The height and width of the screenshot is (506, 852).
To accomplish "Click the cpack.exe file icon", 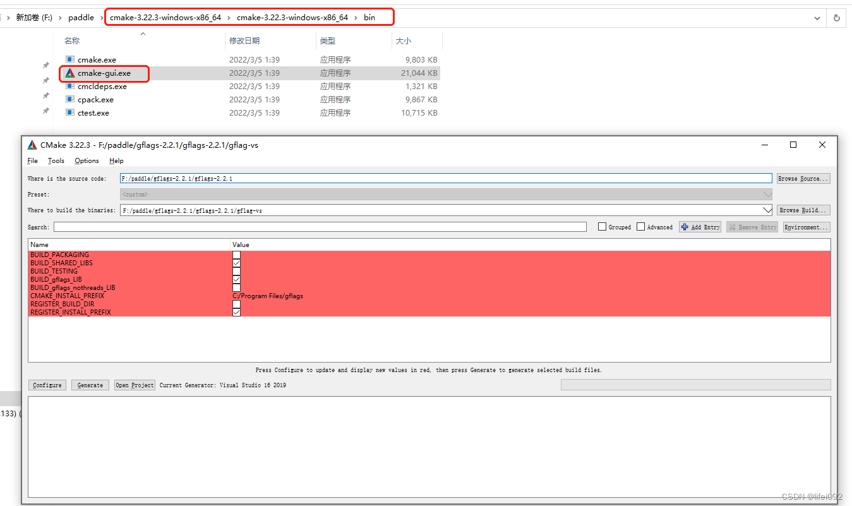I will [x=70, y=99].
